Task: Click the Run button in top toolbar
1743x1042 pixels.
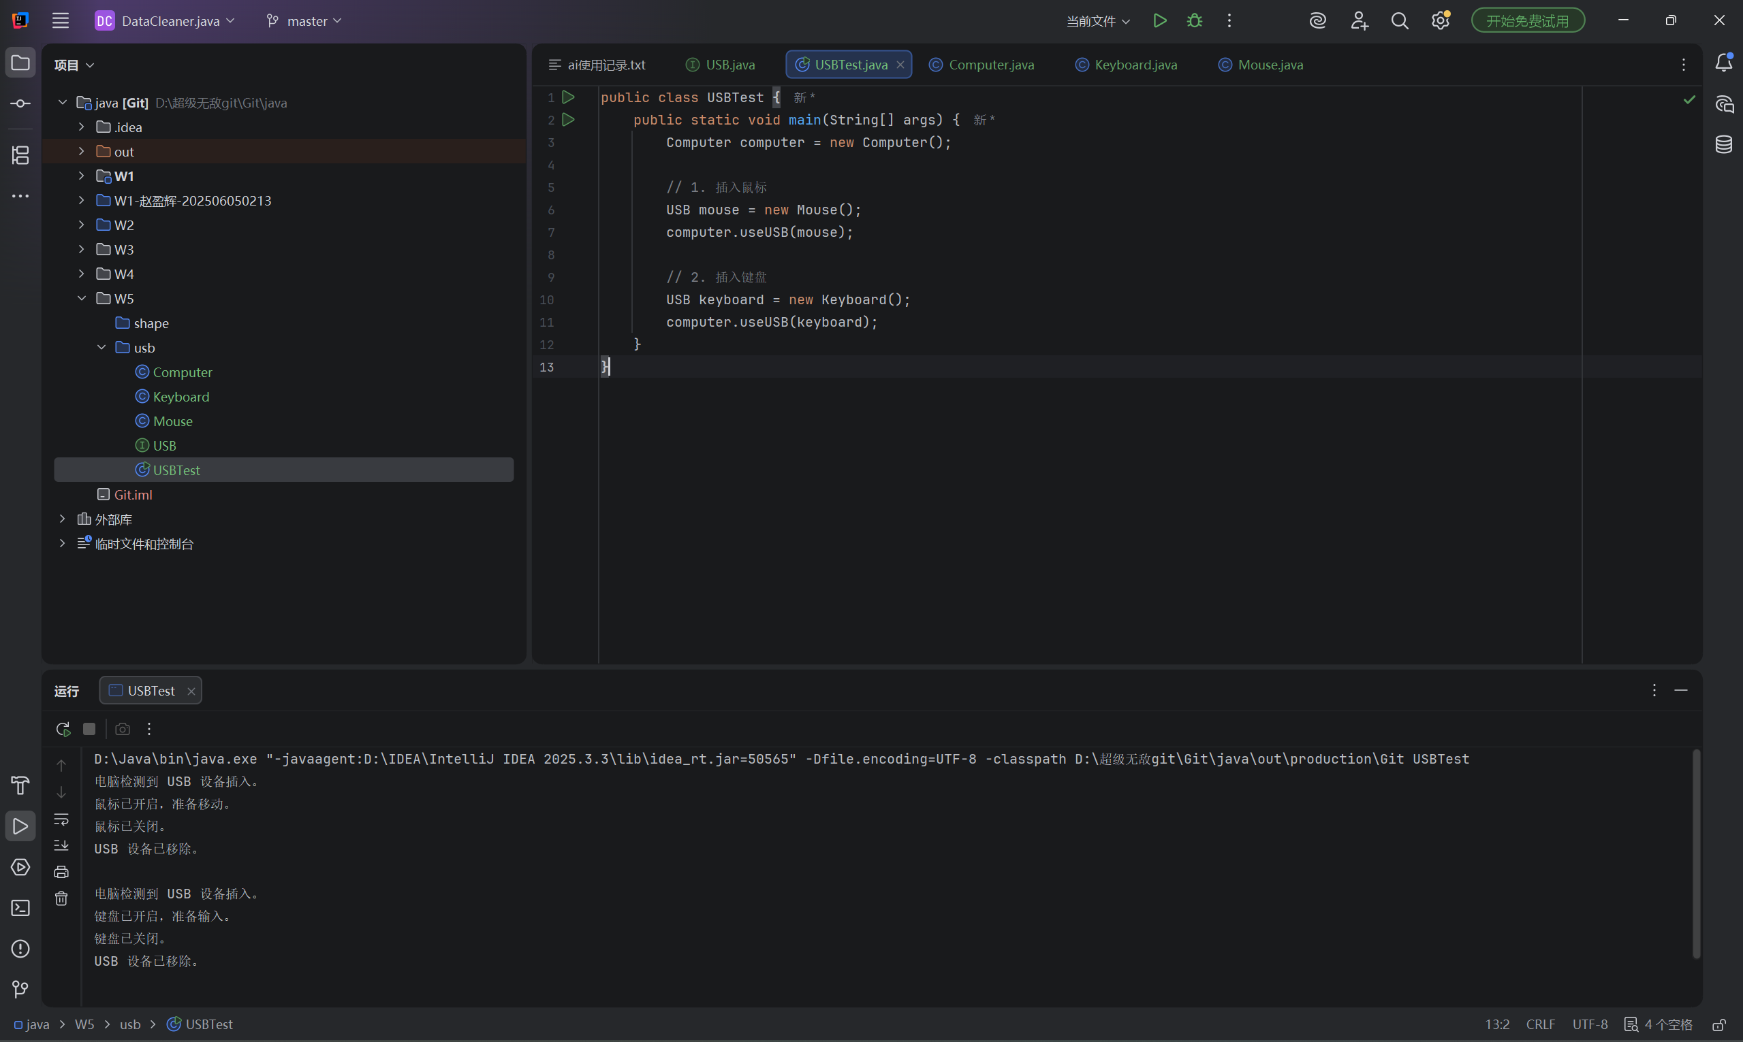Action: point(1159,21)
